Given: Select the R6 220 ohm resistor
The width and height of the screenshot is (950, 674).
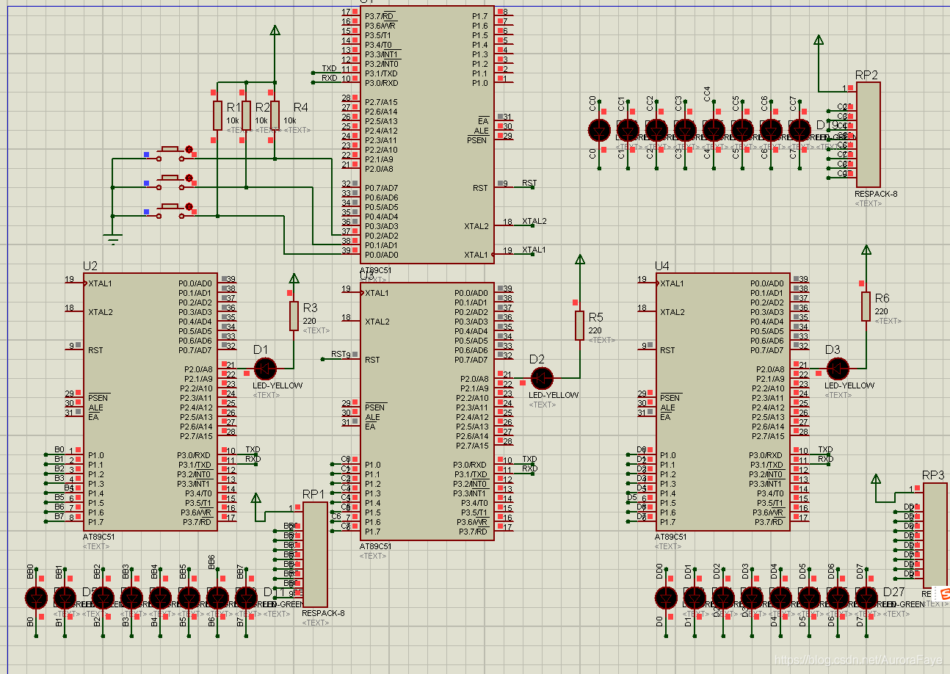Looking at the screenshot, I should click(866, 306).
